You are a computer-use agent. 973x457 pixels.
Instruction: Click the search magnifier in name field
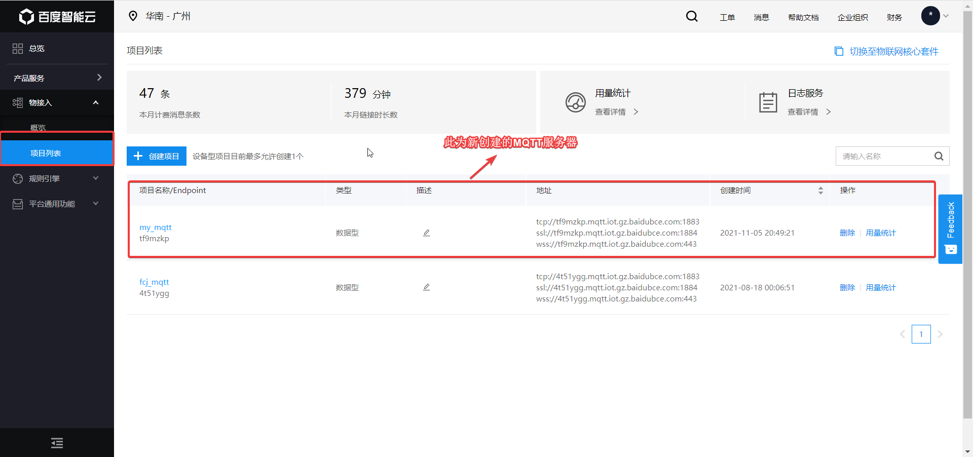click(x=939, y=156)
